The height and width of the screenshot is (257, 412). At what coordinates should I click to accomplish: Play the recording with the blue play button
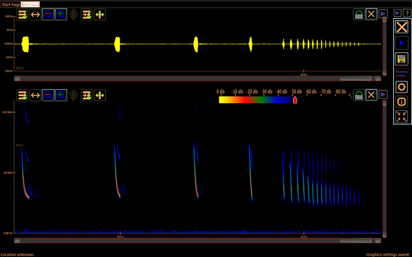click(x=401, y=43)
